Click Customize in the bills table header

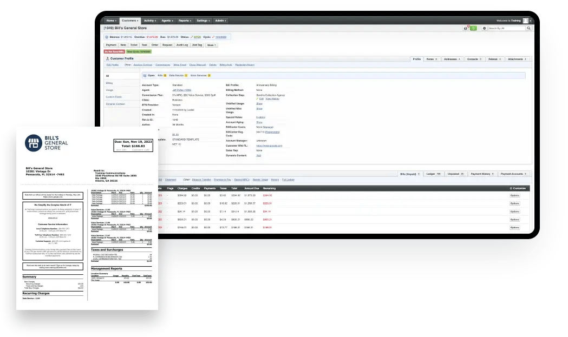pos(518,189)
